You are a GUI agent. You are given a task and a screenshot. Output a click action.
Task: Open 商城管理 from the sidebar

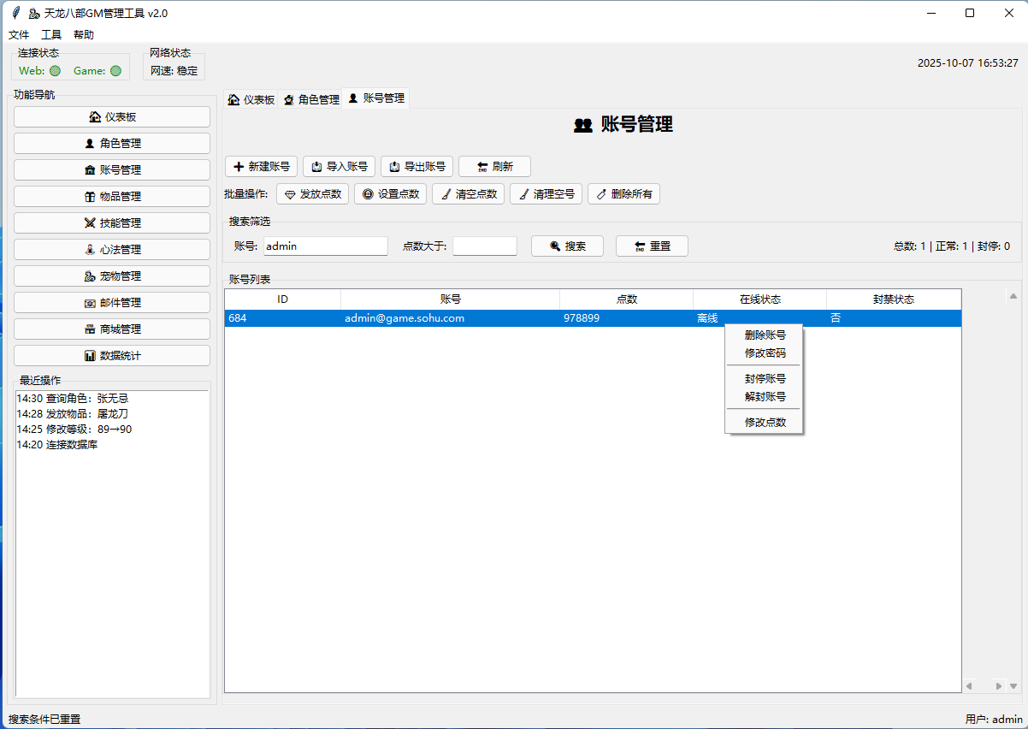(x=112, y=329)
